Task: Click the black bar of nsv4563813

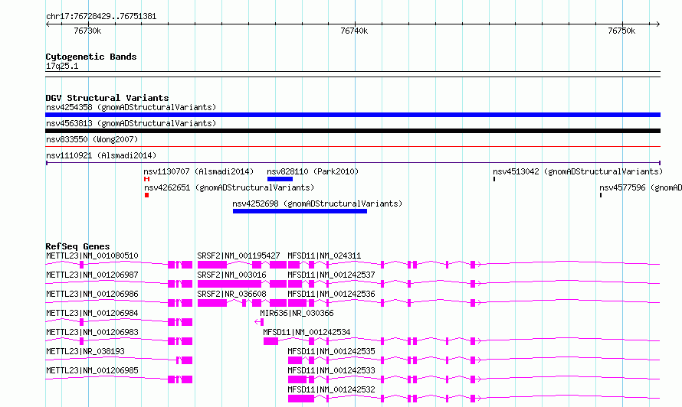Action: 352,131
